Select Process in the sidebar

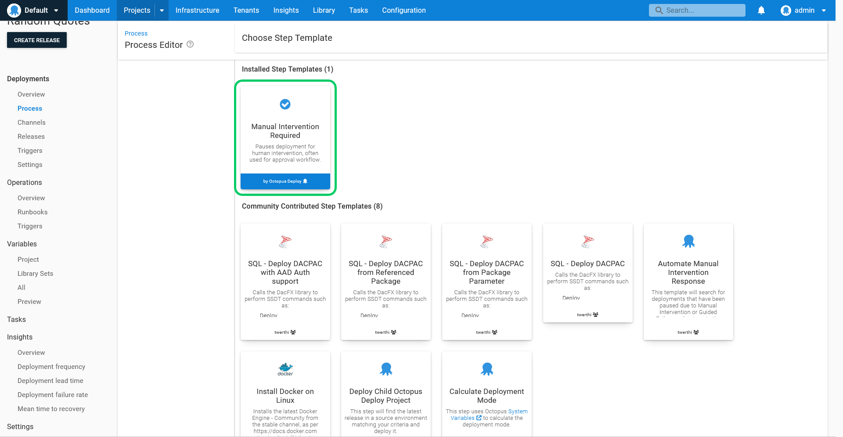[30, 108]
